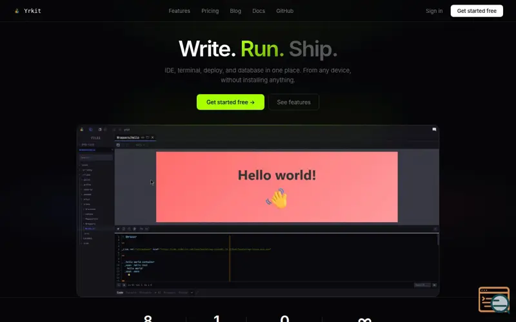Click the green Get started free arrow button
This screenshot has width=516, height=322.
pos(230,102)
